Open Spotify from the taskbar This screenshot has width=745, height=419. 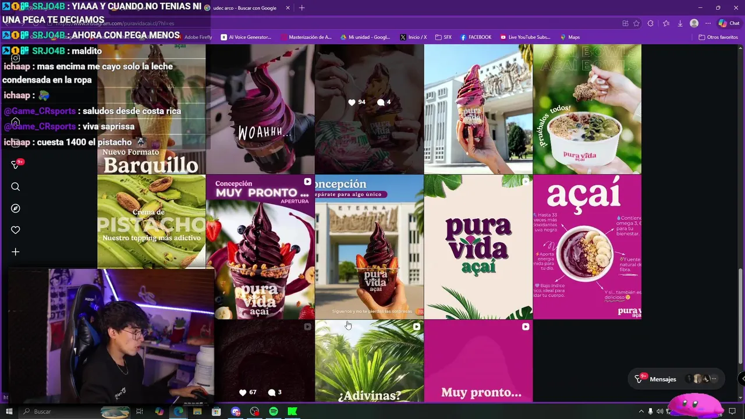[x=274, y=411]
